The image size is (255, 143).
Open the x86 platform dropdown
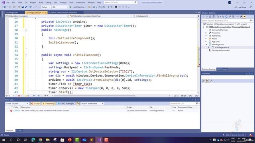[x=60, y=7]
